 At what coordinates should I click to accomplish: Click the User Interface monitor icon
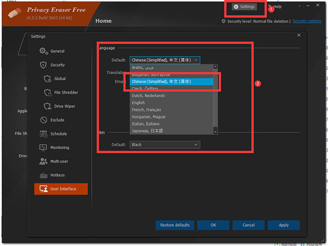pyautogui.click(x=44, y=189)
